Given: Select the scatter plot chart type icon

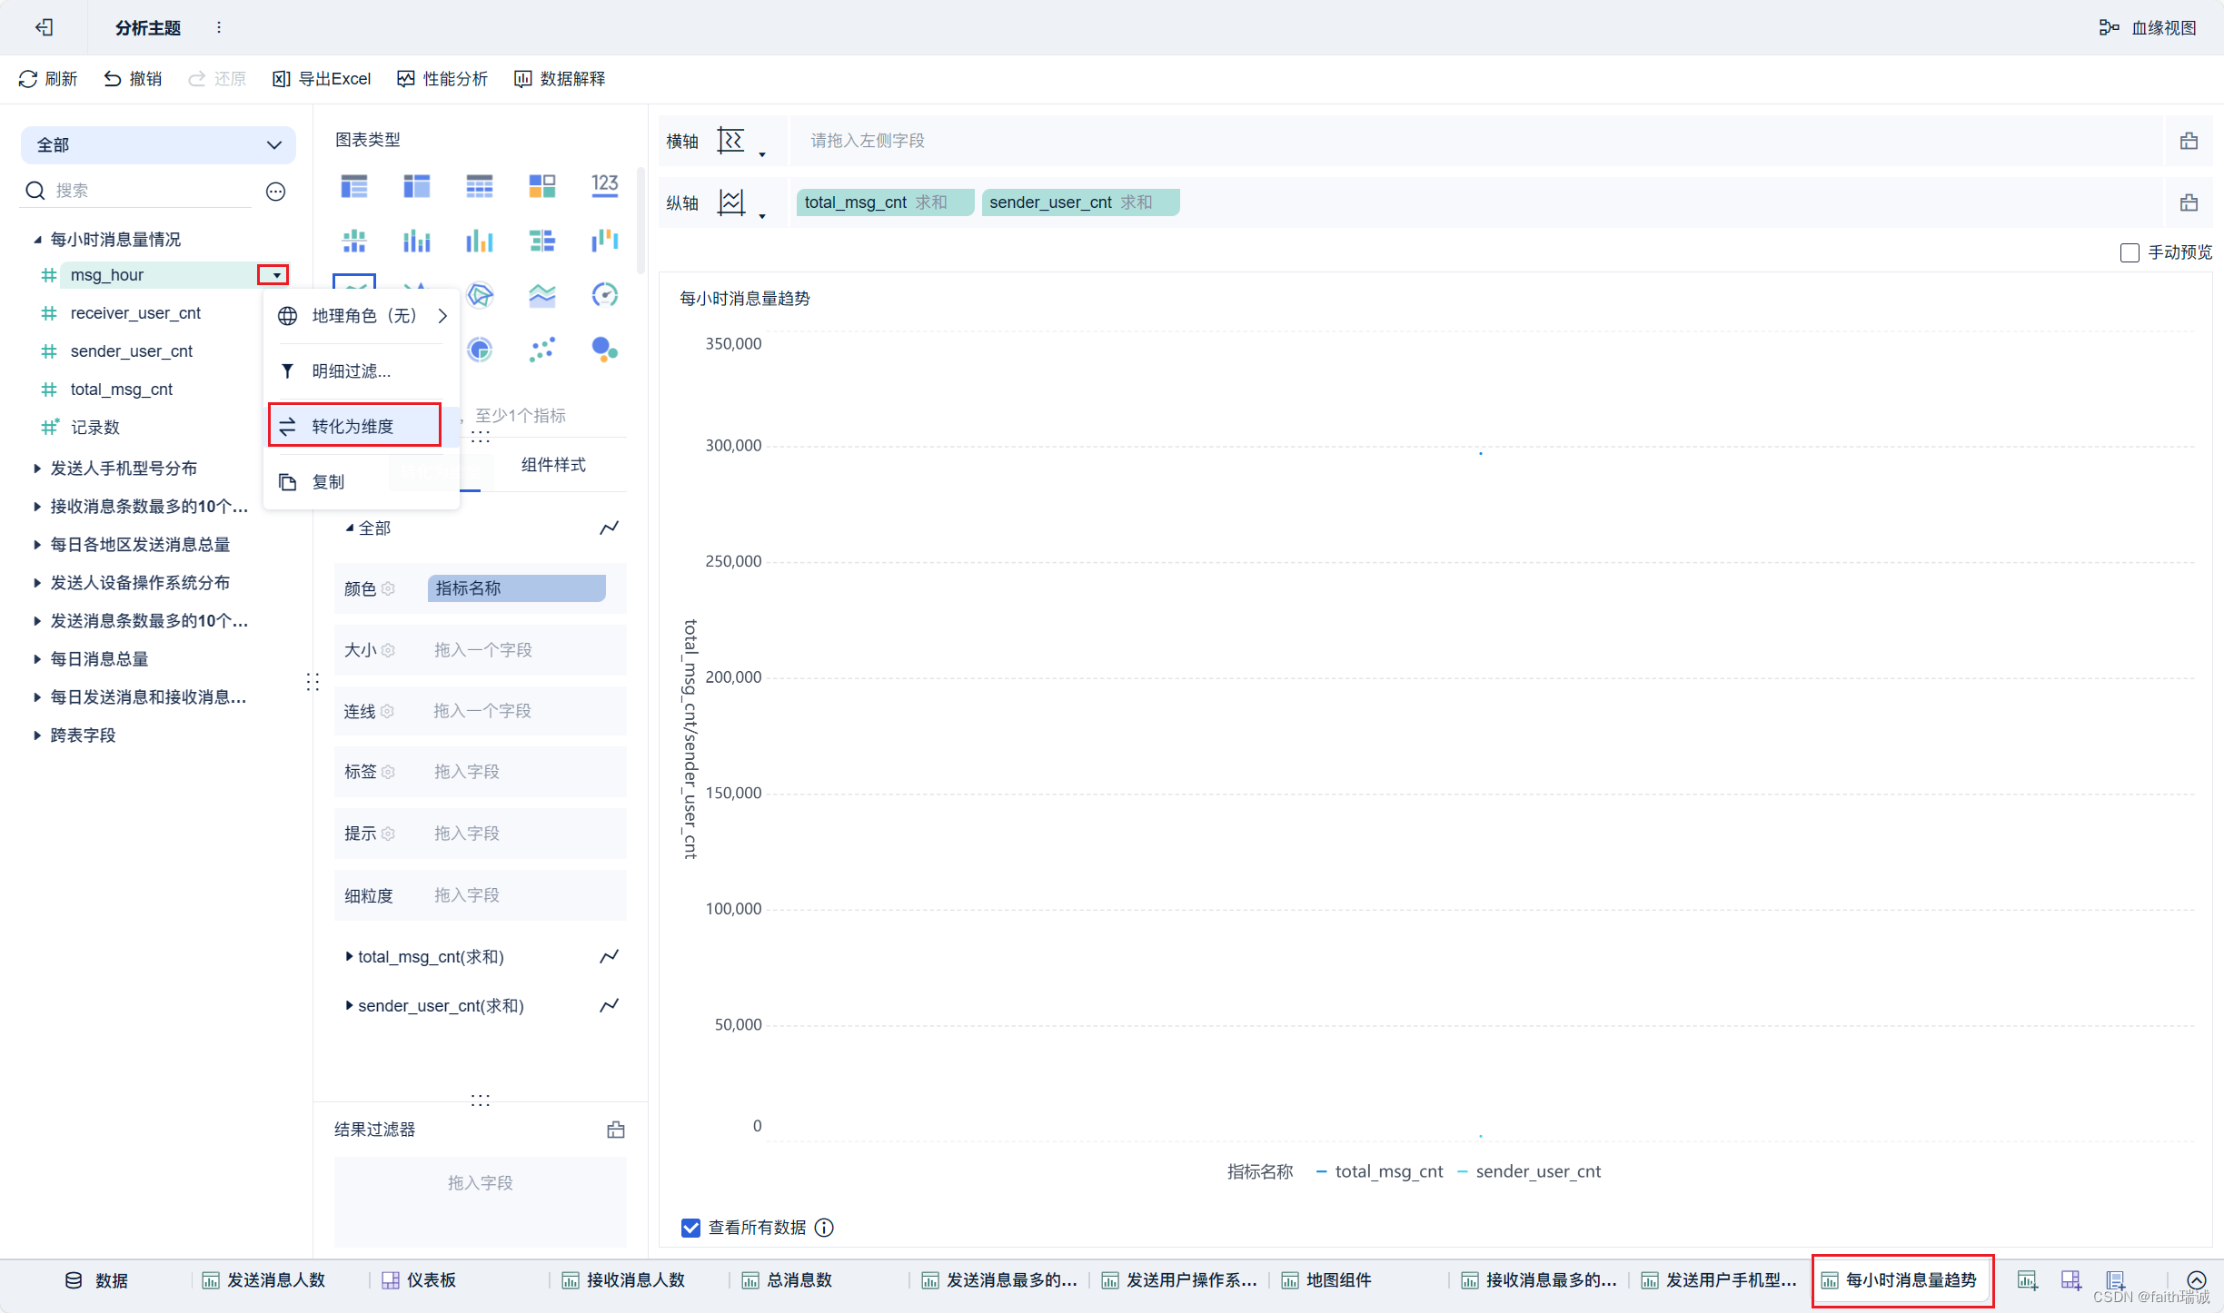Looking at the screenshot, I should point(541,350).
